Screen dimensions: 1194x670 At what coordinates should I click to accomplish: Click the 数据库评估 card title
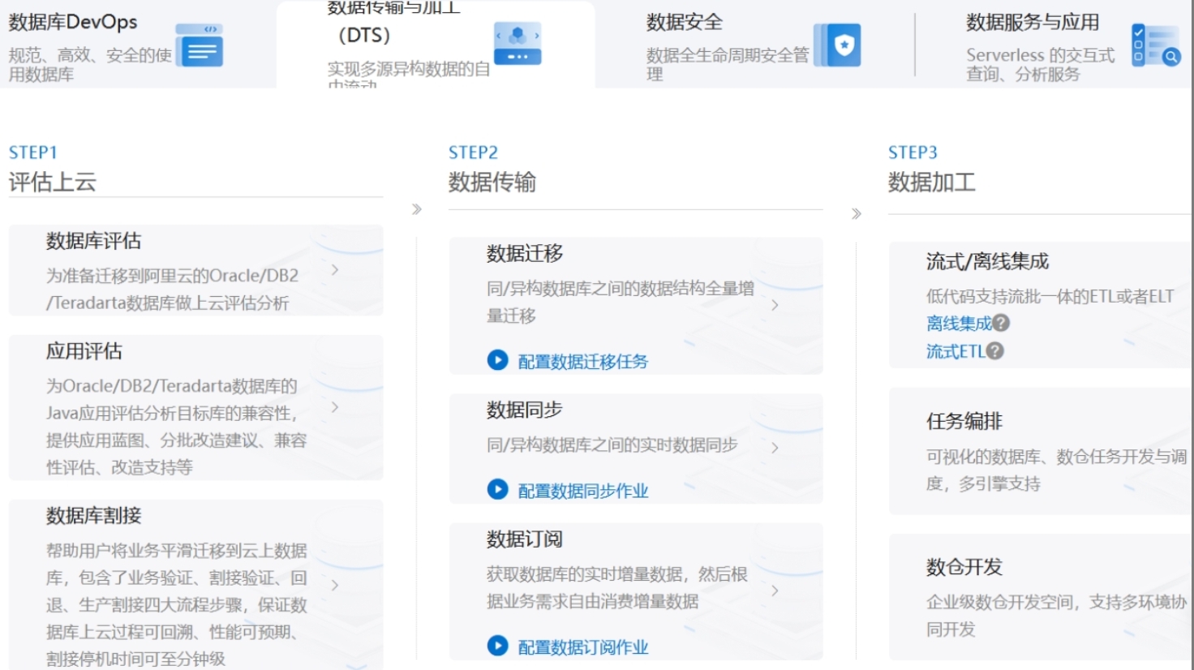tap(93, 241)
